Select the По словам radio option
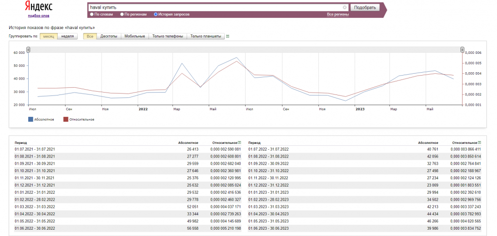Screen dimensions: 497x236 click(91, 15)
